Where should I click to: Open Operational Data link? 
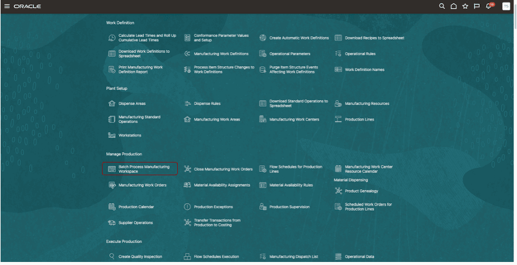[x=359, y=257]
